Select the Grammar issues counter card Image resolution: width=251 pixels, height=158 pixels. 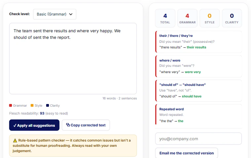pos(187,18)
